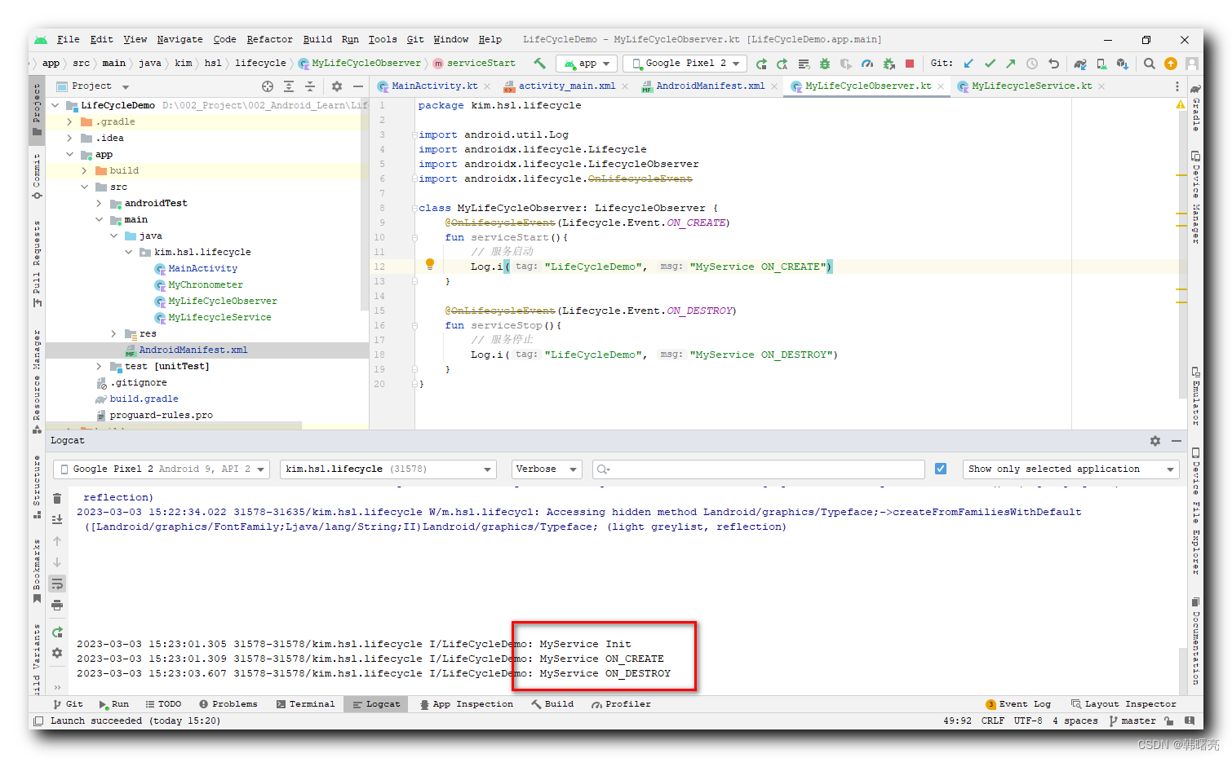The height and width of the screenshot is (758, 1232).
Task: Click the orange IDE update arrow icon
Action: tap(1171, 64)
